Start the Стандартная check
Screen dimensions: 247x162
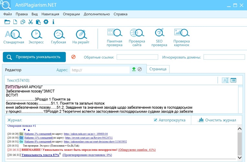[14, 37]
